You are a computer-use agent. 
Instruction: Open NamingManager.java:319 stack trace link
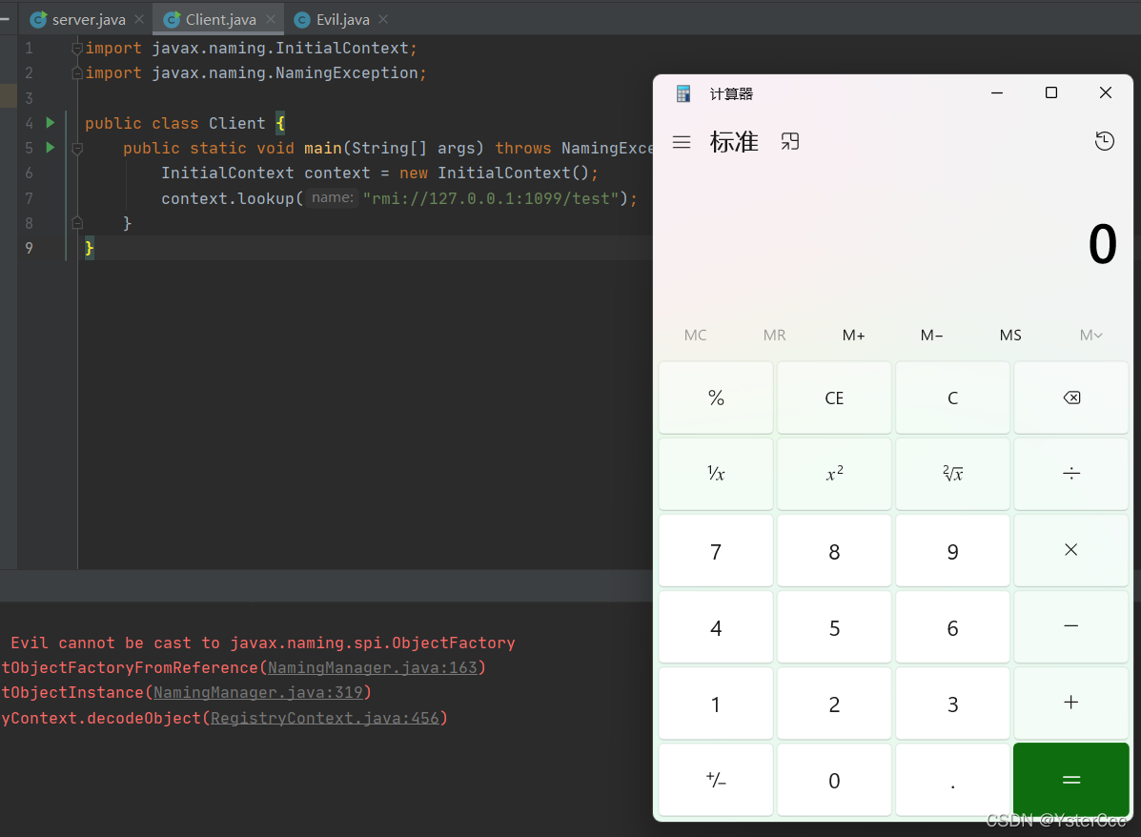tap(257, 692)
